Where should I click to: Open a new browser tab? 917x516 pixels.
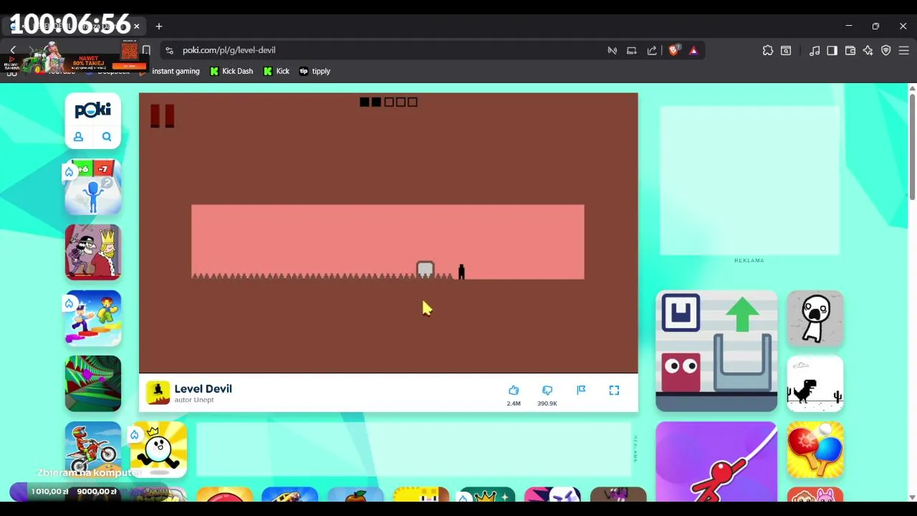(x=159, y=27)
